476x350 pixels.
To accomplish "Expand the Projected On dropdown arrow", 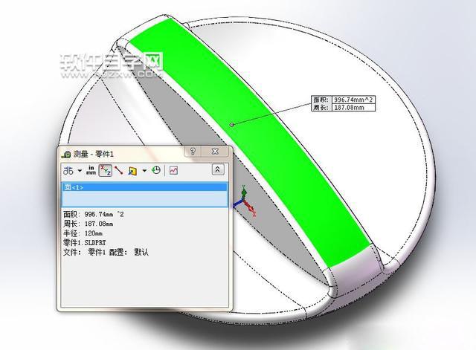I will pos(144,171).
